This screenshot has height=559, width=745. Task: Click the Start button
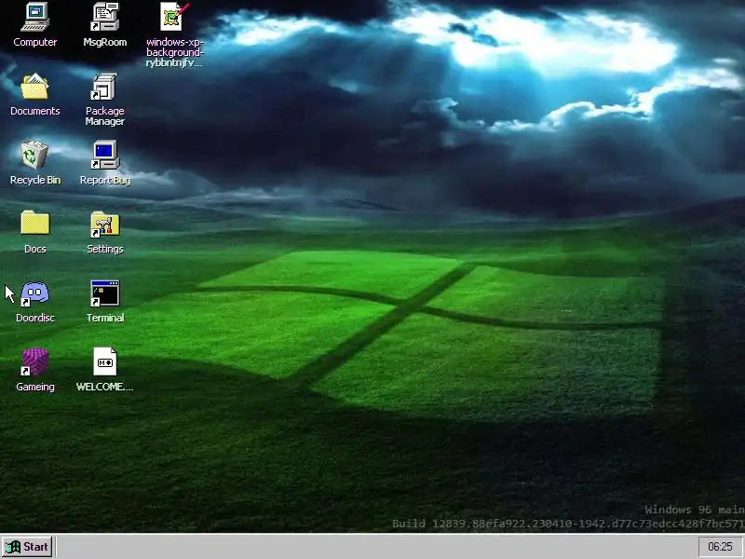click(x=27, y=547)
